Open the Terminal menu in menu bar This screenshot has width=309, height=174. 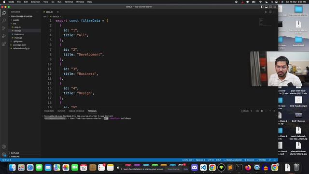click(69, 2)
